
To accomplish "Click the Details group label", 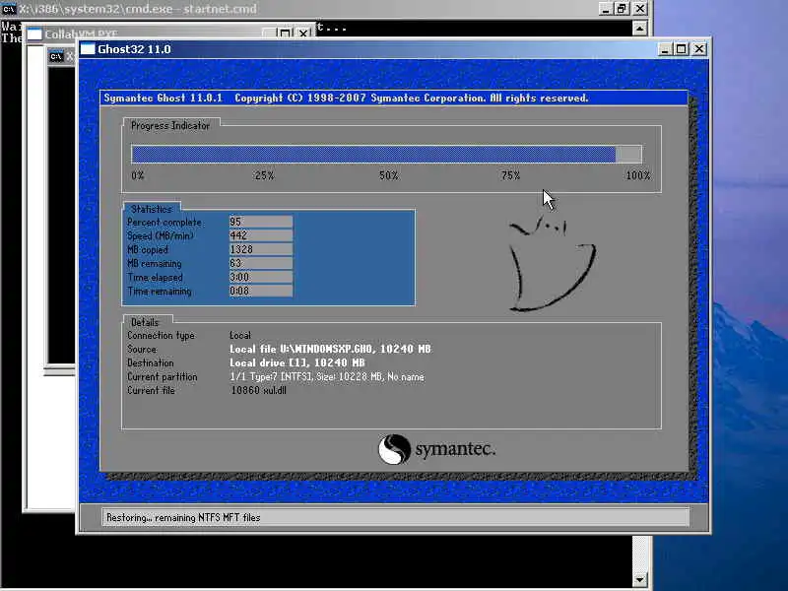I will click(x=145, y=322).
